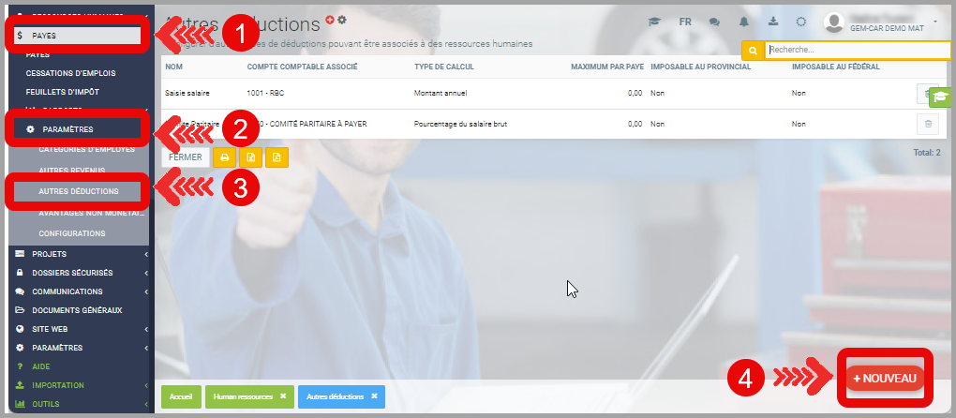This screenshot has height=418, width=956.
Task: Delete the Comité Paritaire deduction row
Action: 928,124
